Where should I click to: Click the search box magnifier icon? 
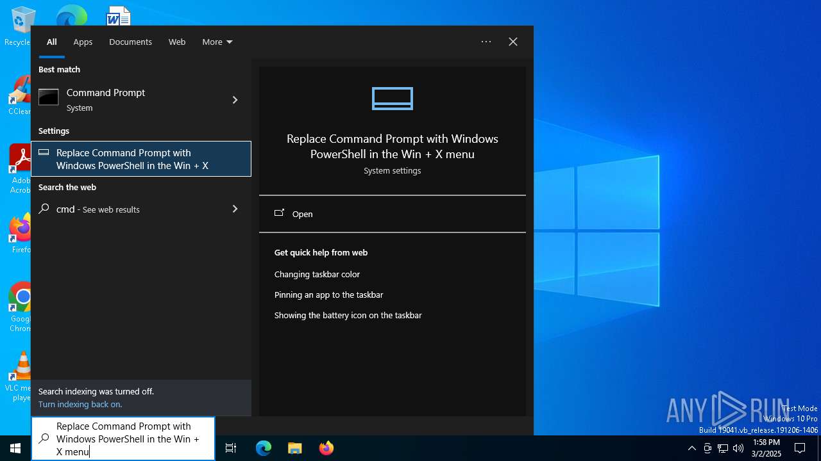[x=44, y=439]
